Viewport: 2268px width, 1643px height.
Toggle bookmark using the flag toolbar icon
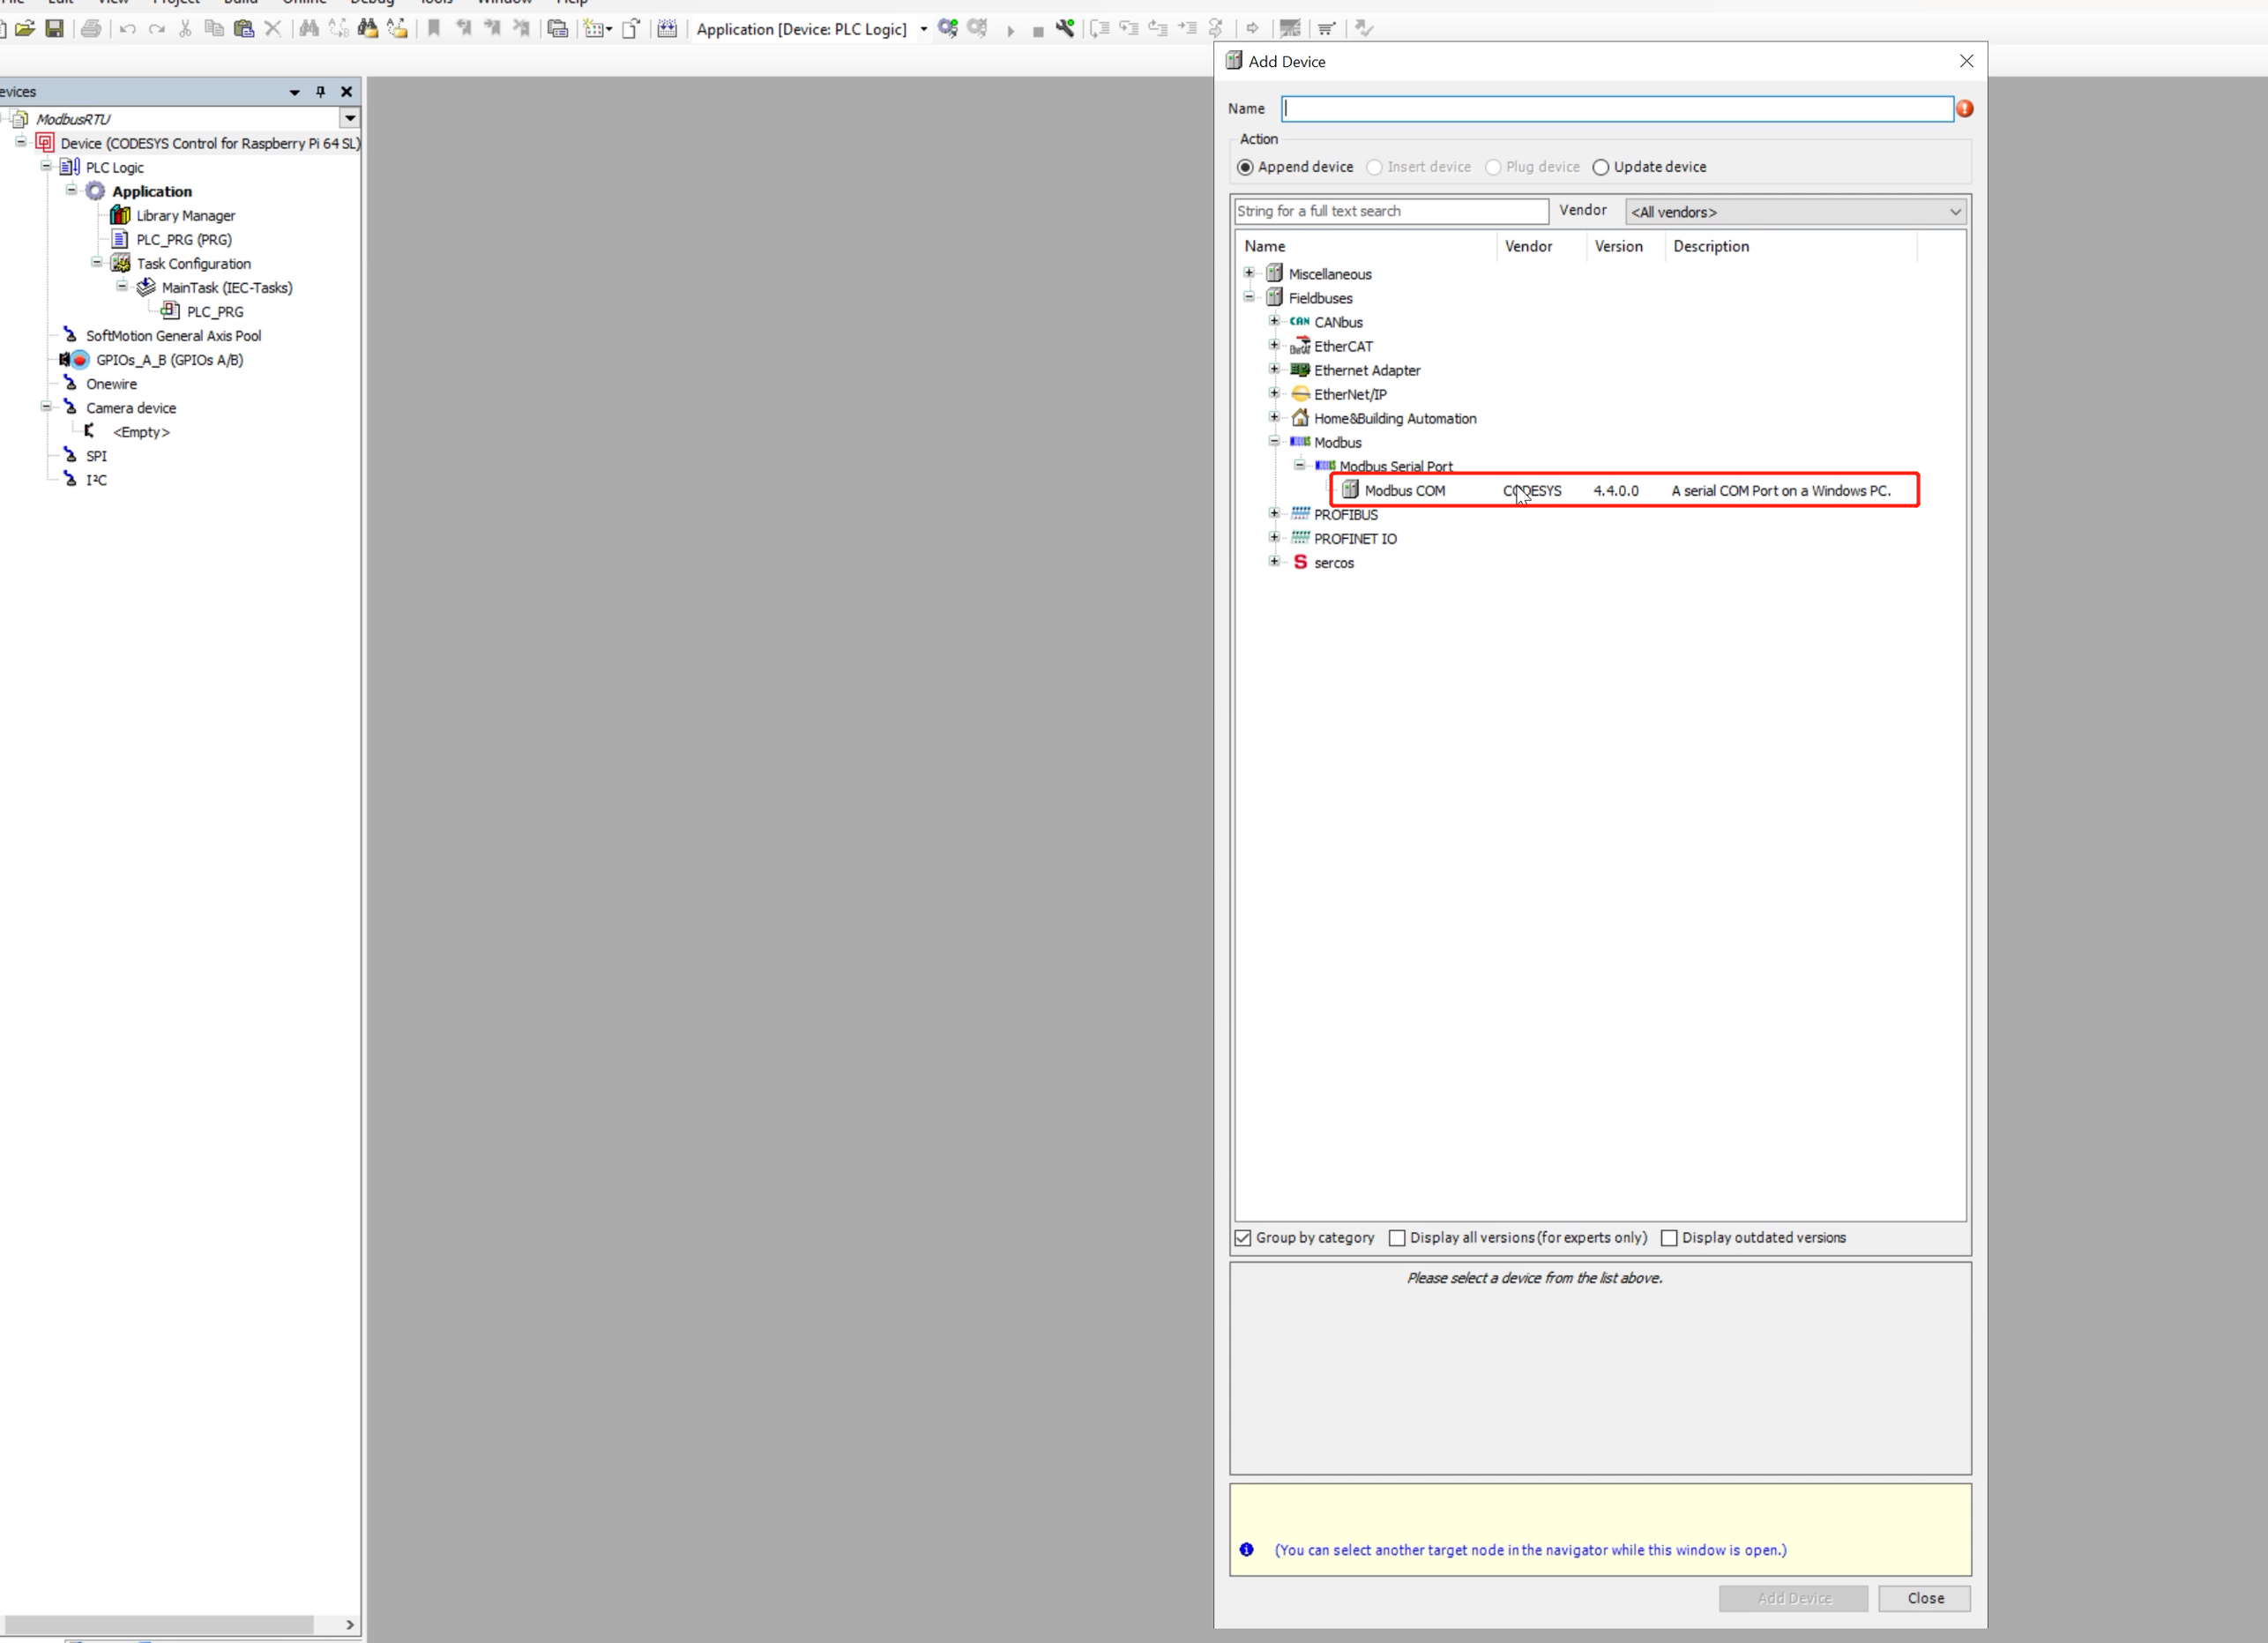click(x=434, y=29)
